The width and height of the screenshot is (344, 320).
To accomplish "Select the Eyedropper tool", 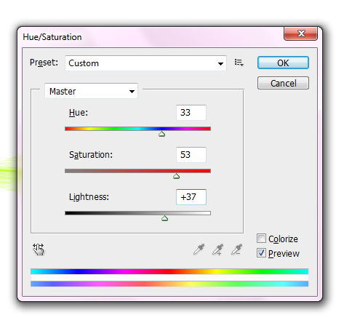I will (x=199, y=249).
